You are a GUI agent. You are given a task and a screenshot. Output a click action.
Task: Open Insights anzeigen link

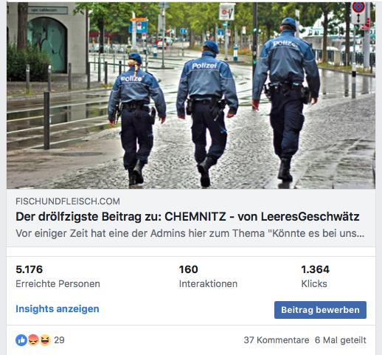pos(58,309)
